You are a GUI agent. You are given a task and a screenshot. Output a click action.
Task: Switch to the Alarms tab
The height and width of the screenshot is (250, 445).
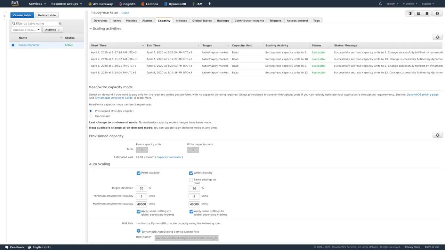(x=147, y=21)
